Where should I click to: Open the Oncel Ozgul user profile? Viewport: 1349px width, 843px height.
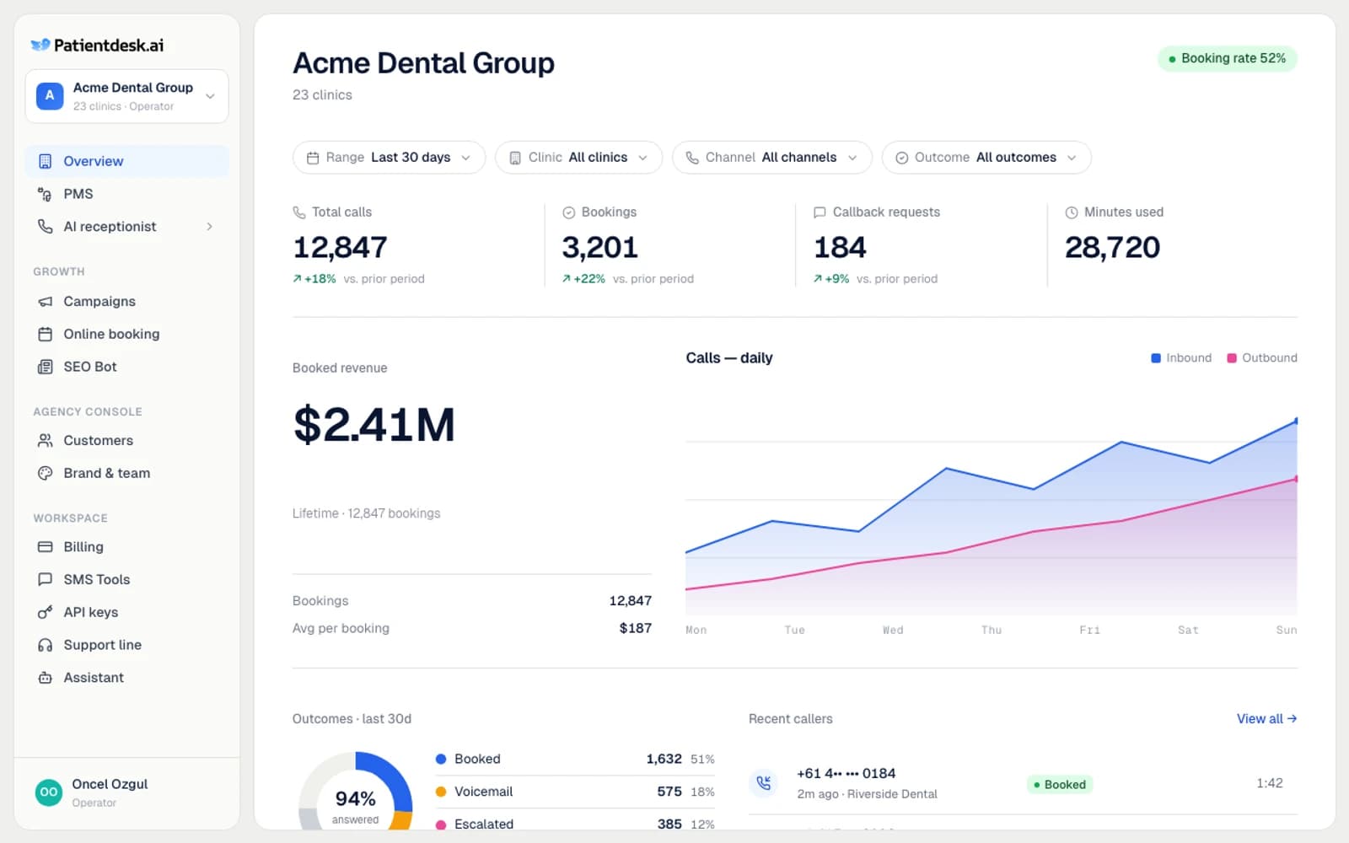click(126, 792)
